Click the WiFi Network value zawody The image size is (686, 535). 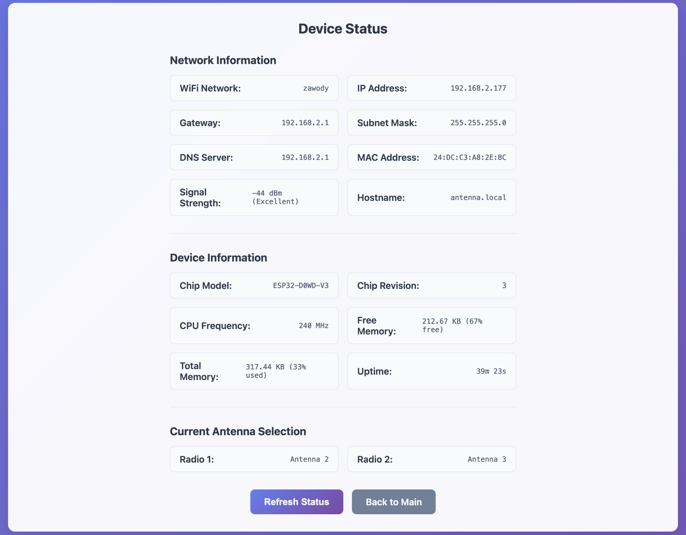point(316,88)
